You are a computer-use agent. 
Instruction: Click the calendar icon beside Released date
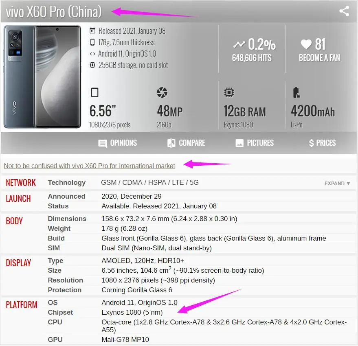(x=92, y=31)
